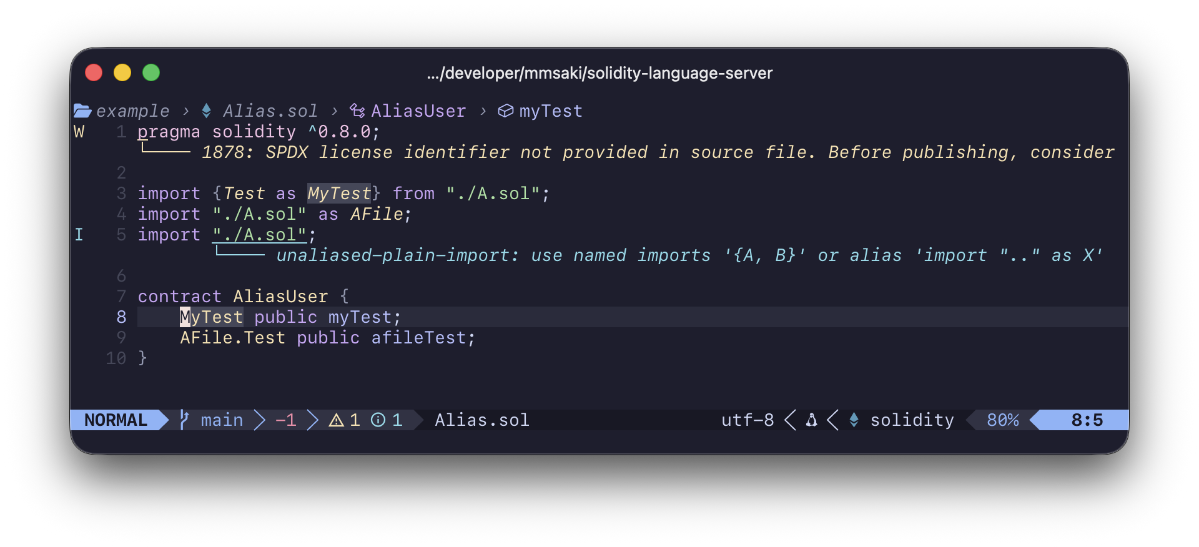This screenshot has width=1199, height=547.
Task: Click the NORMAL mode indicator
Action: pyautogui.click(x=116, y=420)
